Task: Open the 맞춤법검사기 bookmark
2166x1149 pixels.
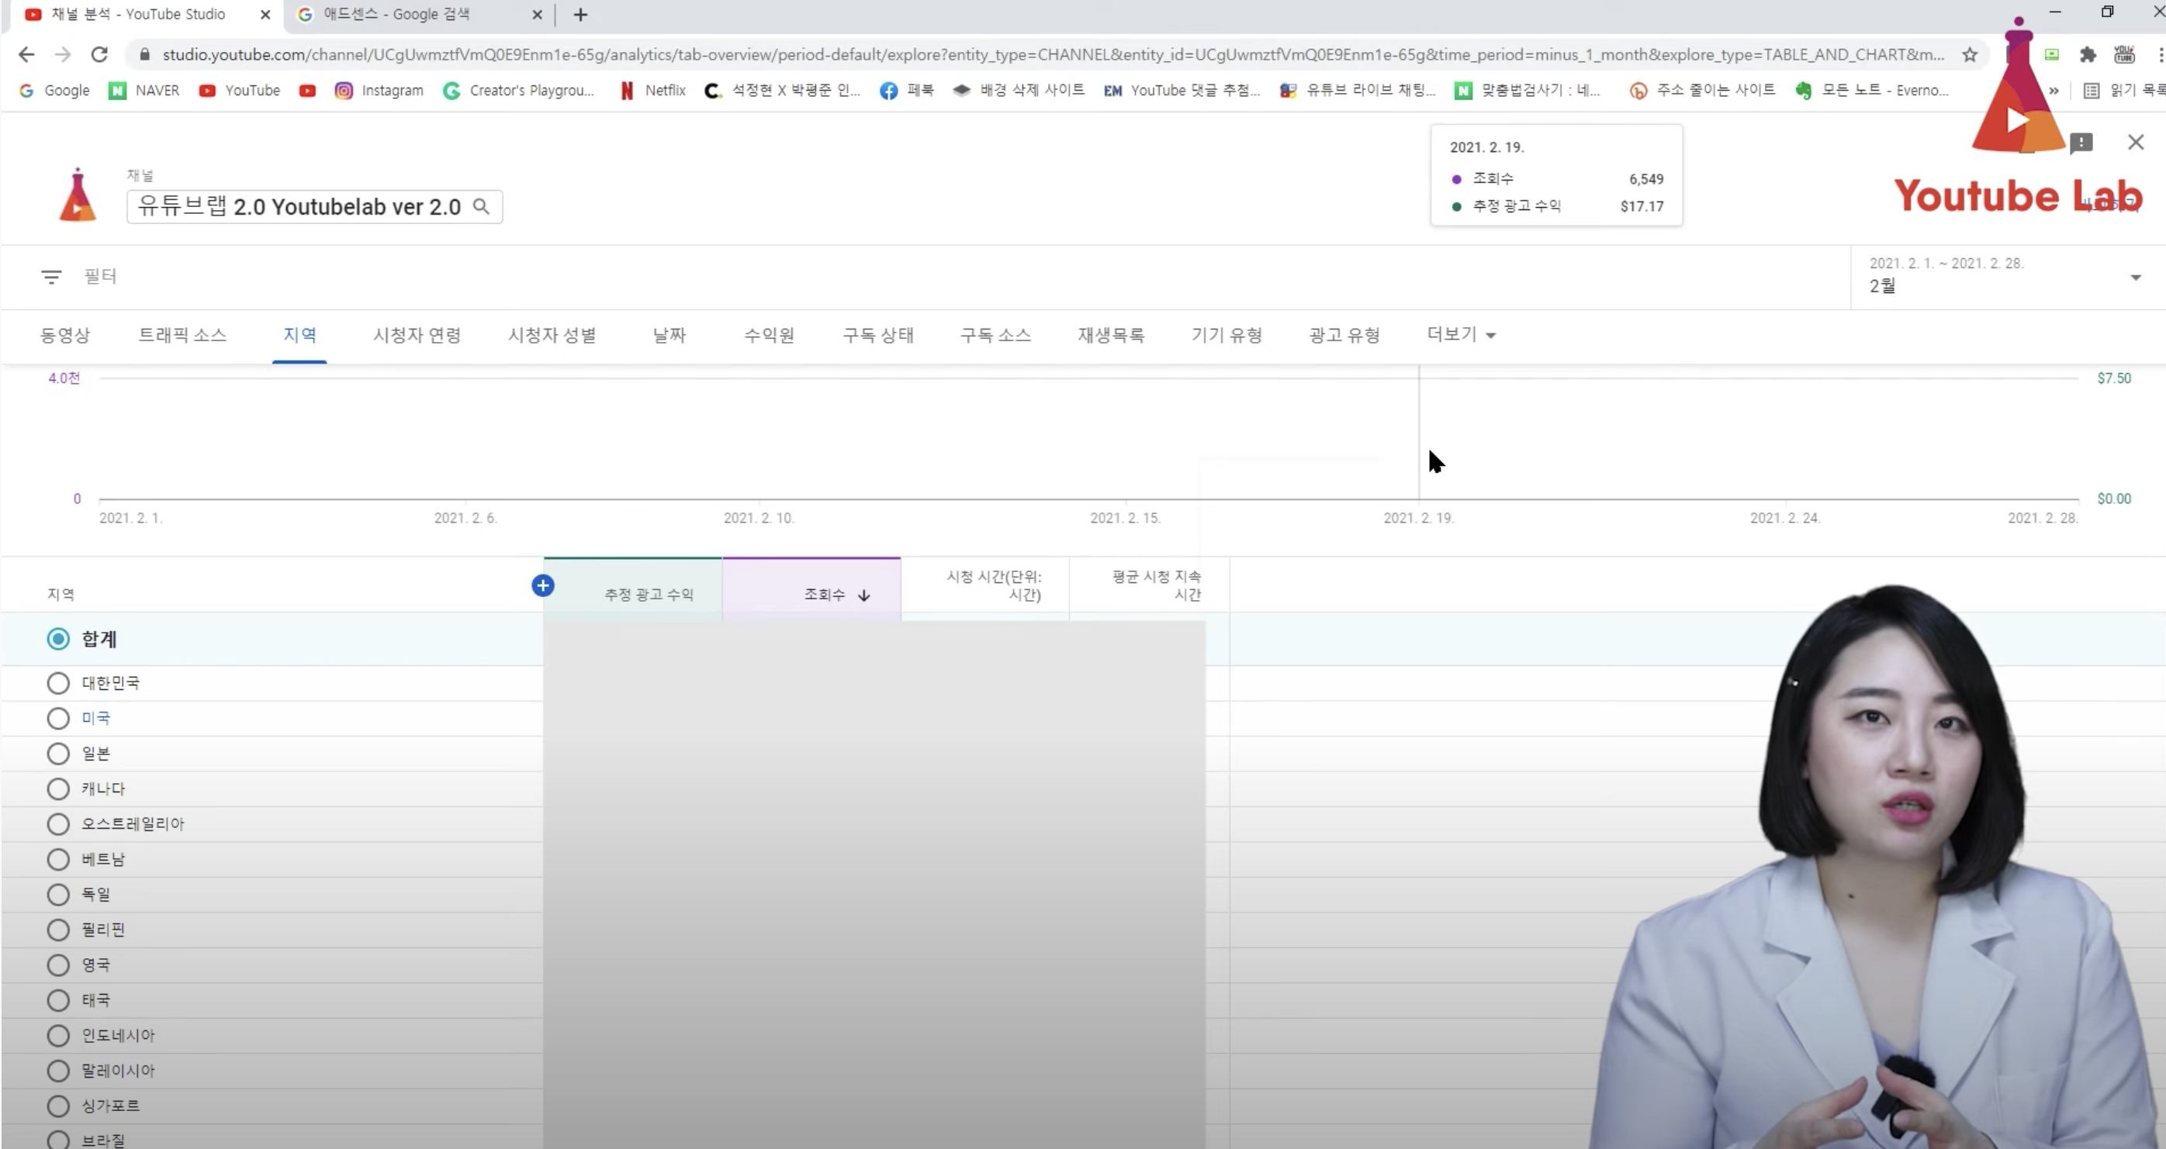Action: [1528, 90]
